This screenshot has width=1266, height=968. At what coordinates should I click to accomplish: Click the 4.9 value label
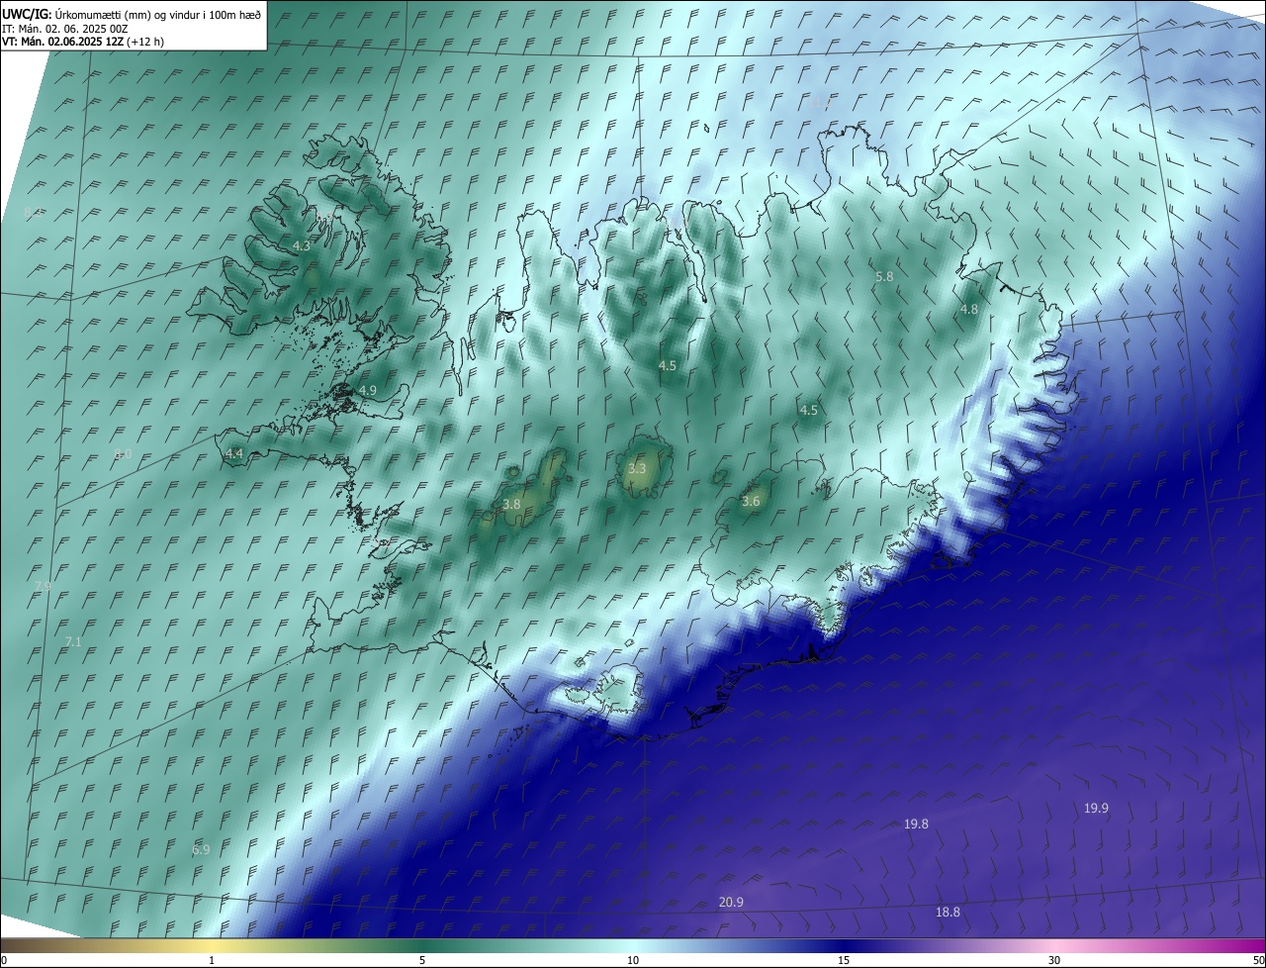tap(368, 391)
